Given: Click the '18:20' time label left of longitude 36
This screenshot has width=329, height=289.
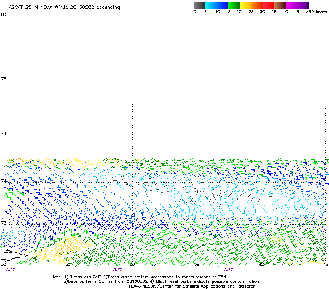Looking at the screenshot, I should pos(116,270).
